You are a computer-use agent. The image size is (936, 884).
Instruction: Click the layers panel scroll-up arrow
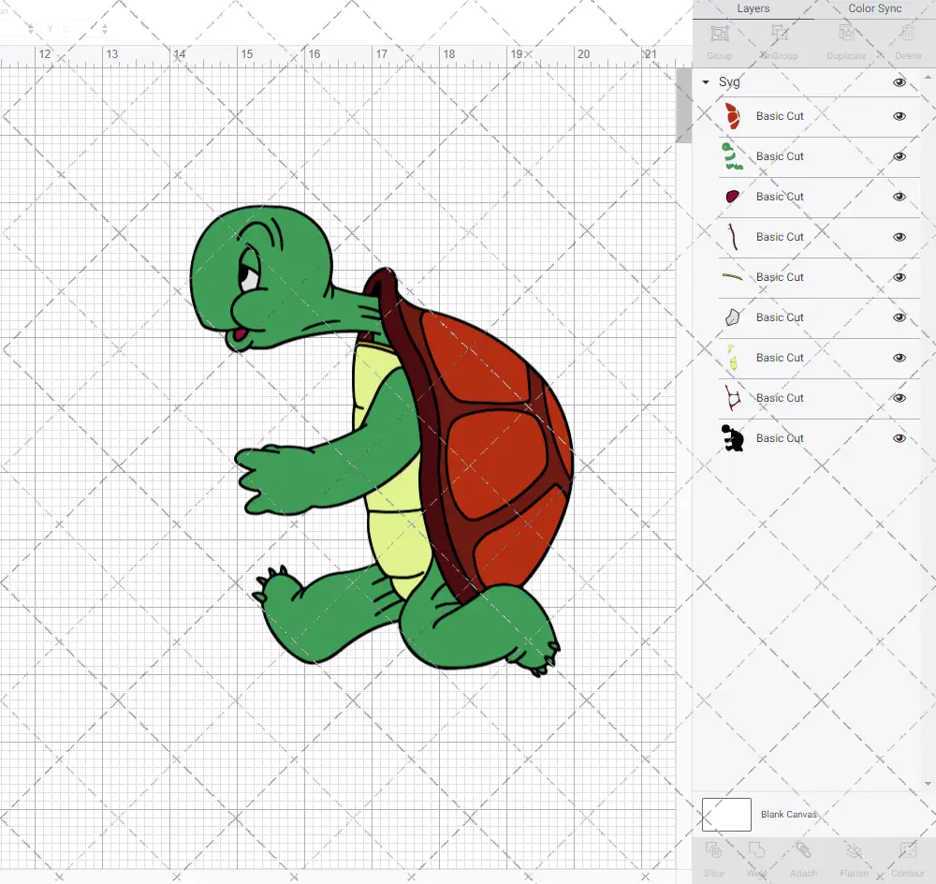tap(927, 78)
